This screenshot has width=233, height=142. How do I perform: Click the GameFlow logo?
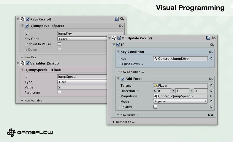pos(30,132)
